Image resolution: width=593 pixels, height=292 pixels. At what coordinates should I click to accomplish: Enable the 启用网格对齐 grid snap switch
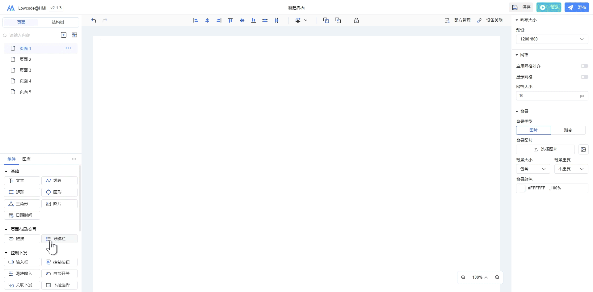click(x=584, y=66)
